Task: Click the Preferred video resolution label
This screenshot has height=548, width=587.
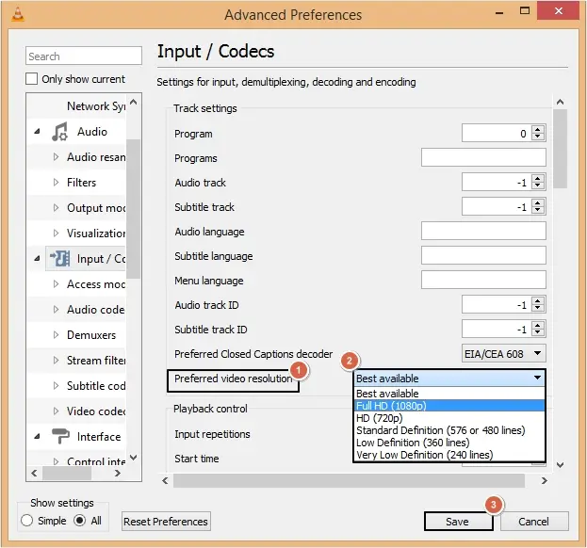Action: (234, 379)
